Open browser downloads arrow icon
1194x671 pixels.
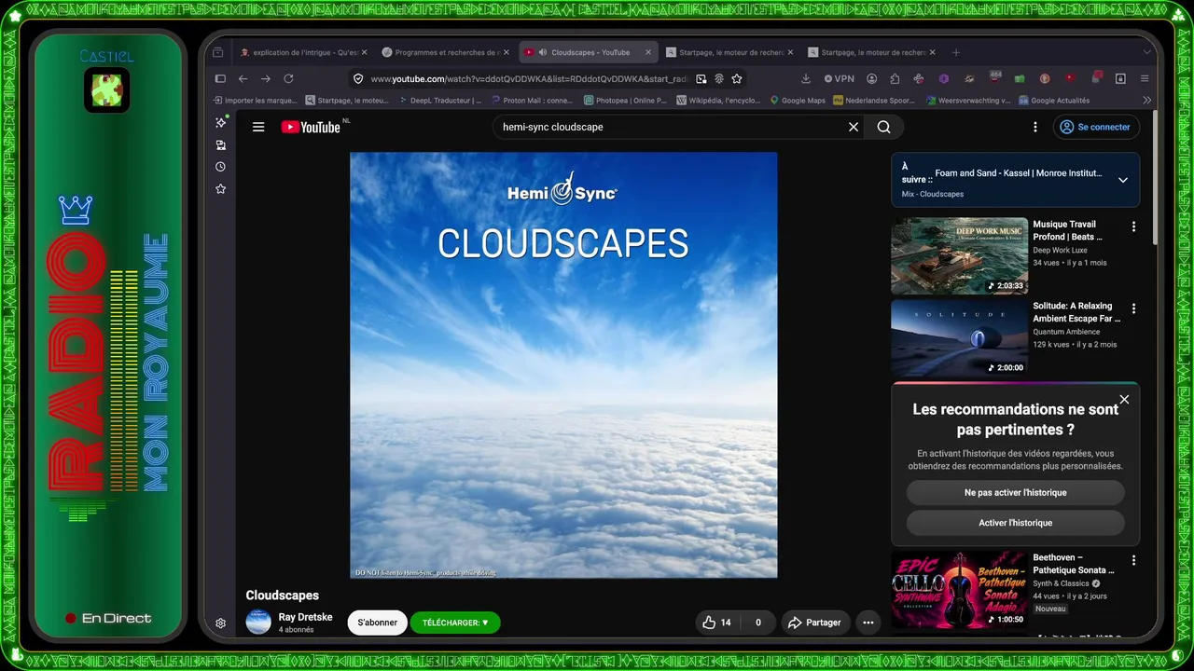[805, 79]
